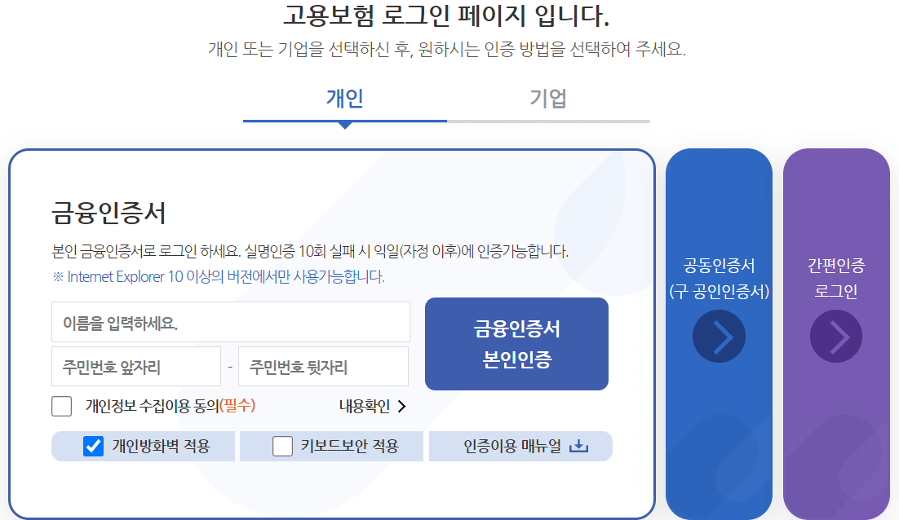
Task: Check the 개인정보 수집이용 동의 checkbox
Action: [61, 404]
